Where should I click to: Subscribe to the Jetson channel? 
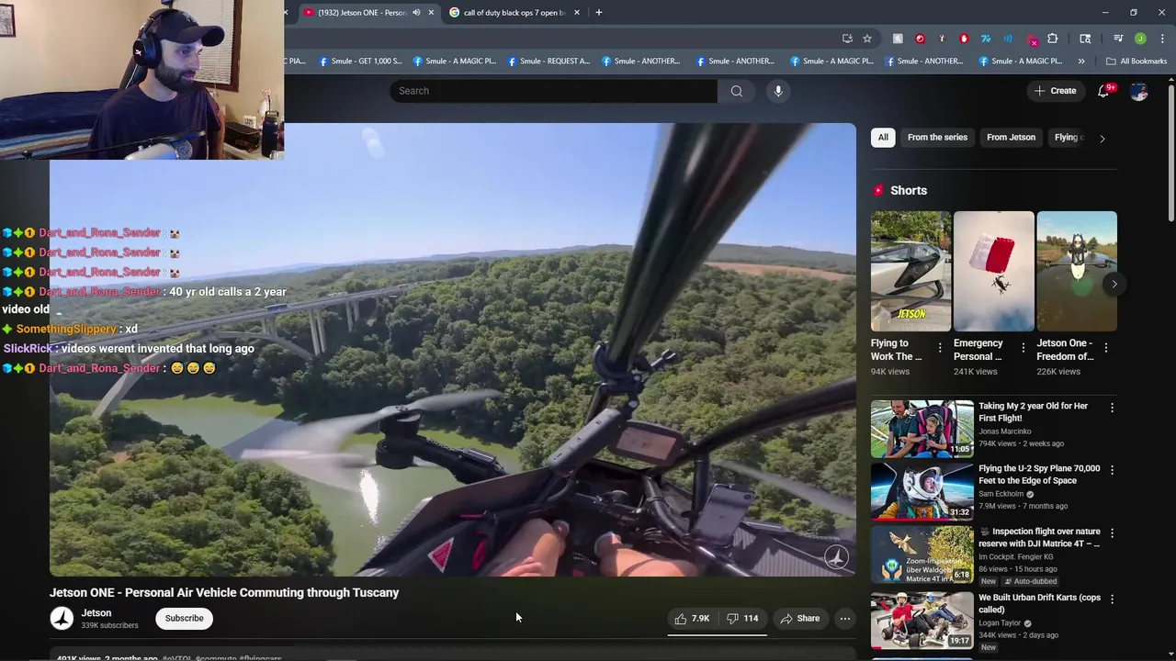(x=185, y=619)
